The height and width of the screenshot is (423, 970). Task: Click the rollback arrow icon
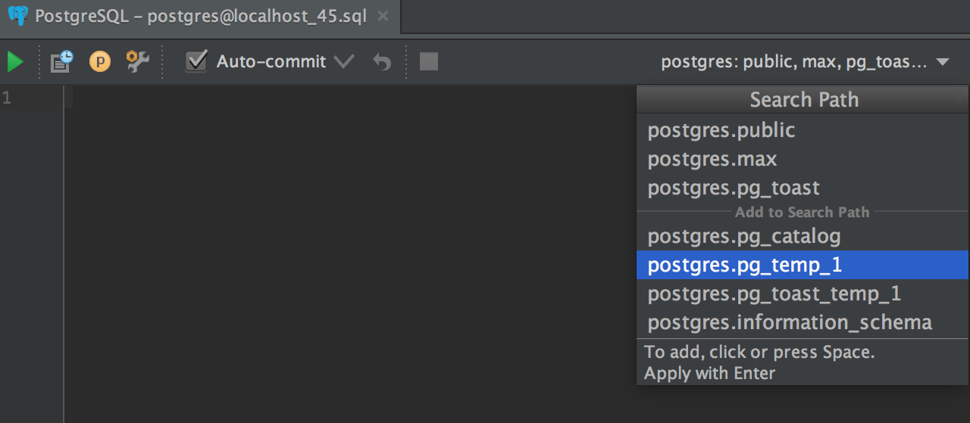(x=382, y=61)
